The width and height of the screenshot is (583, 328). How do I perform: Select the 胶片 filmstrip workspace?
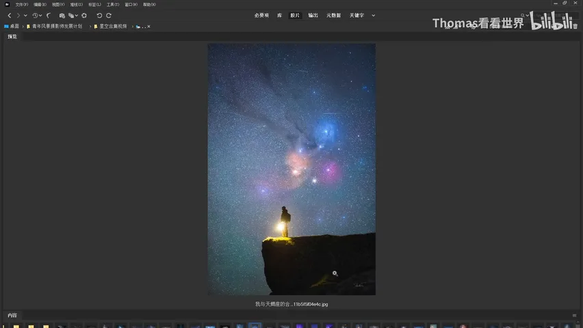[x=295, y=16]
